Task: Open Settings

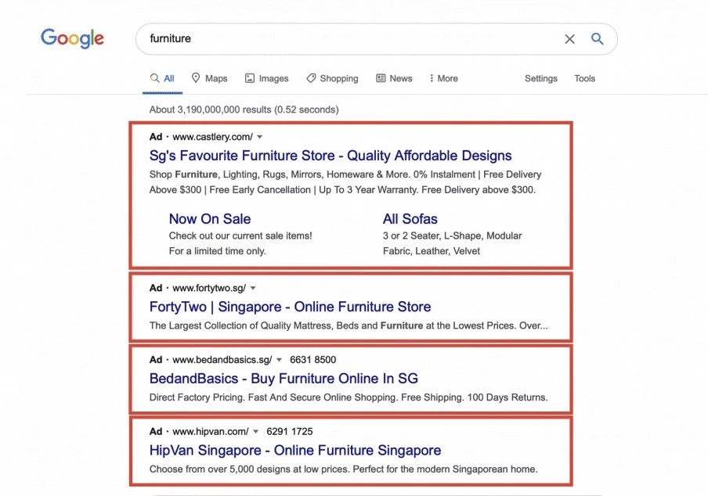Action: (x=541, y=78)
